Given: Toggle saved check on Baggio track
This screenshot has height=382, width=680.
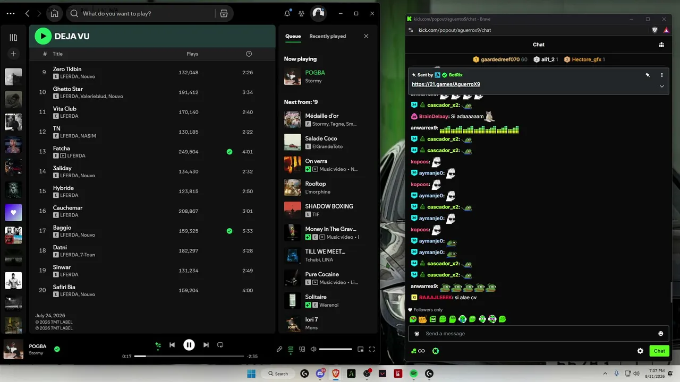Looking at the screenshot, I should (229, 231).
